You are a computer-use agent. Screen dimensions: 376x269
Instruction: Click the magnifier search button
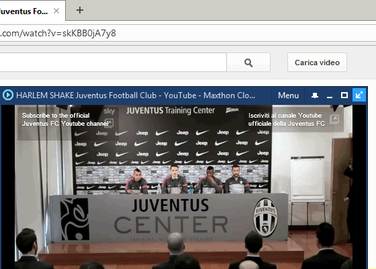248,63
